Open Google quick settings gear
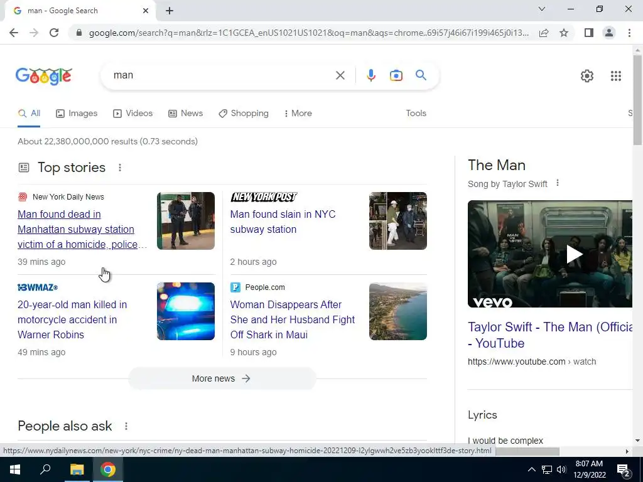Viewport: 643px width, 482px height. (587, 76)
